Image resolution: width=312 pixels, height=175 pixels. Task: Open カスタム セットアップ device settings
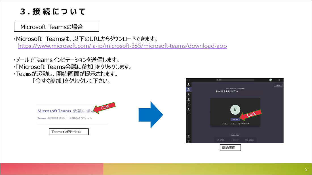(244, 124)
